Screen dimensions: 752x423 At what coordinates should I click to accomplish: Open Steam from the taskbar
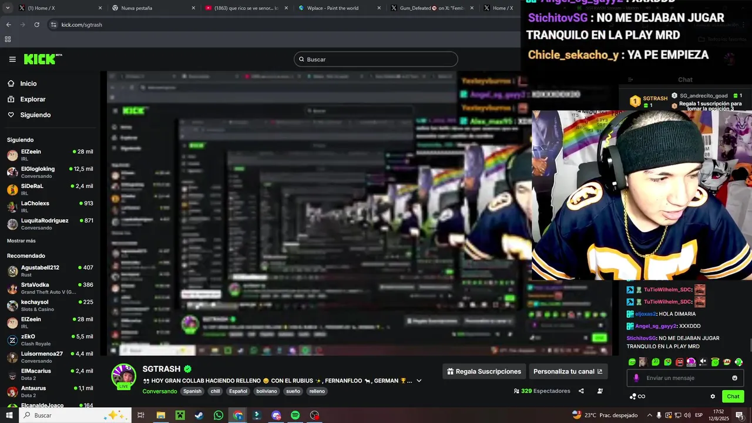[199, 415]
